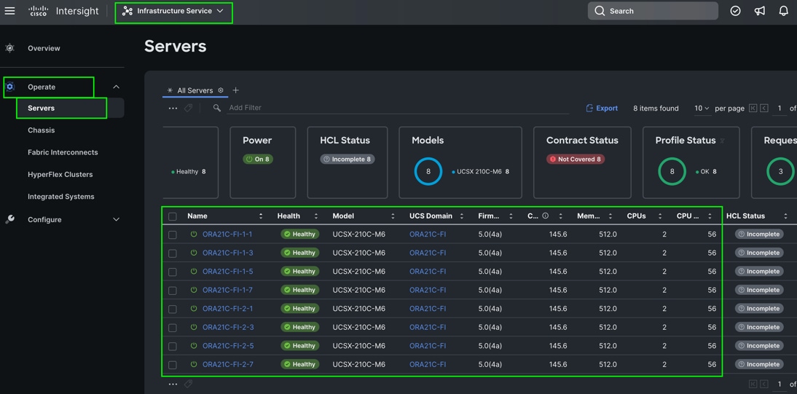Open HyperFlex Clusters in the sidebar
This screenshot has height=394, width=797.
60,174
